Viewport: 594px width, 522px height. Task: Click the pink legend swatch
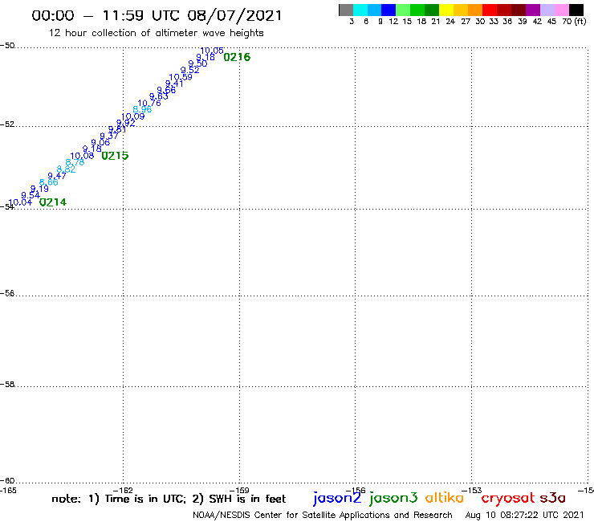click(x=562, y=10)
